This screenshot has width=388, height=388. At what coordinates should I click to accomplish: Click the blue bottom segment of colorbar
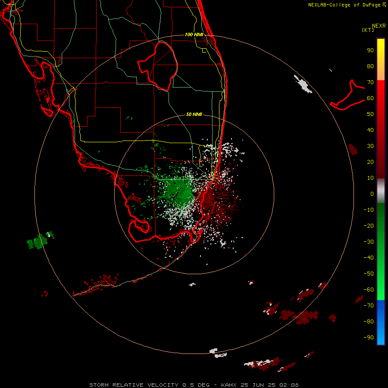pos(381,322)
